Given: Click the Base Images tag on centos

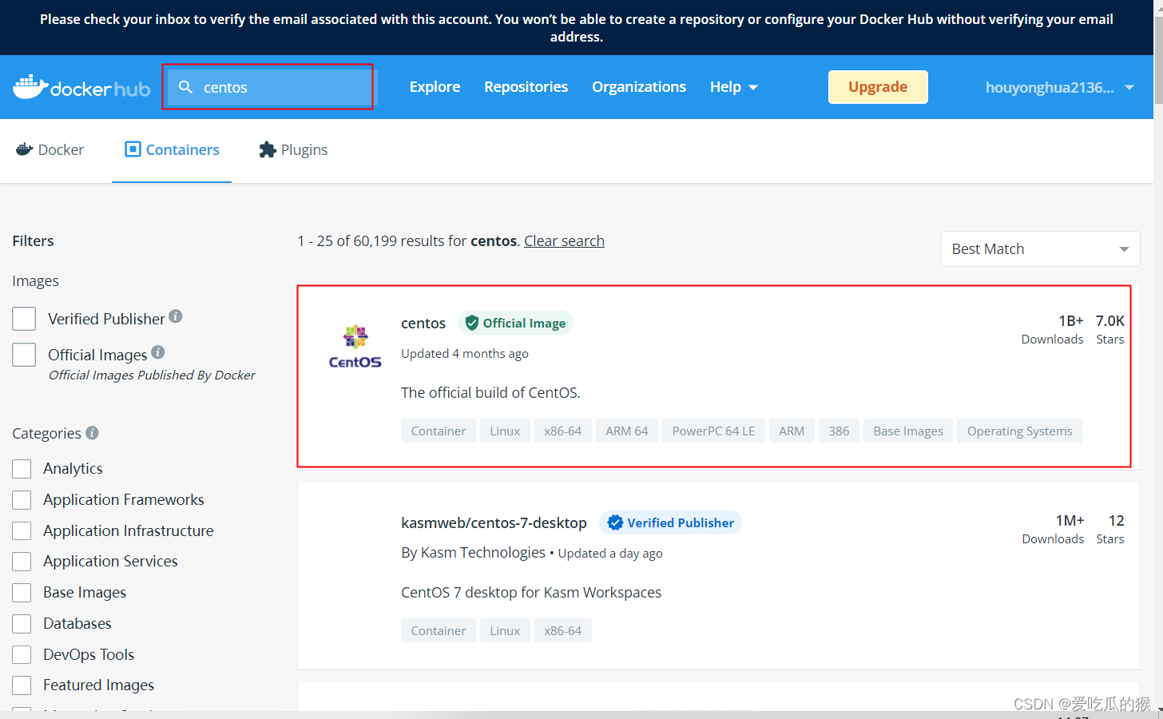Looking at the screenshot, I should [908, 431].
